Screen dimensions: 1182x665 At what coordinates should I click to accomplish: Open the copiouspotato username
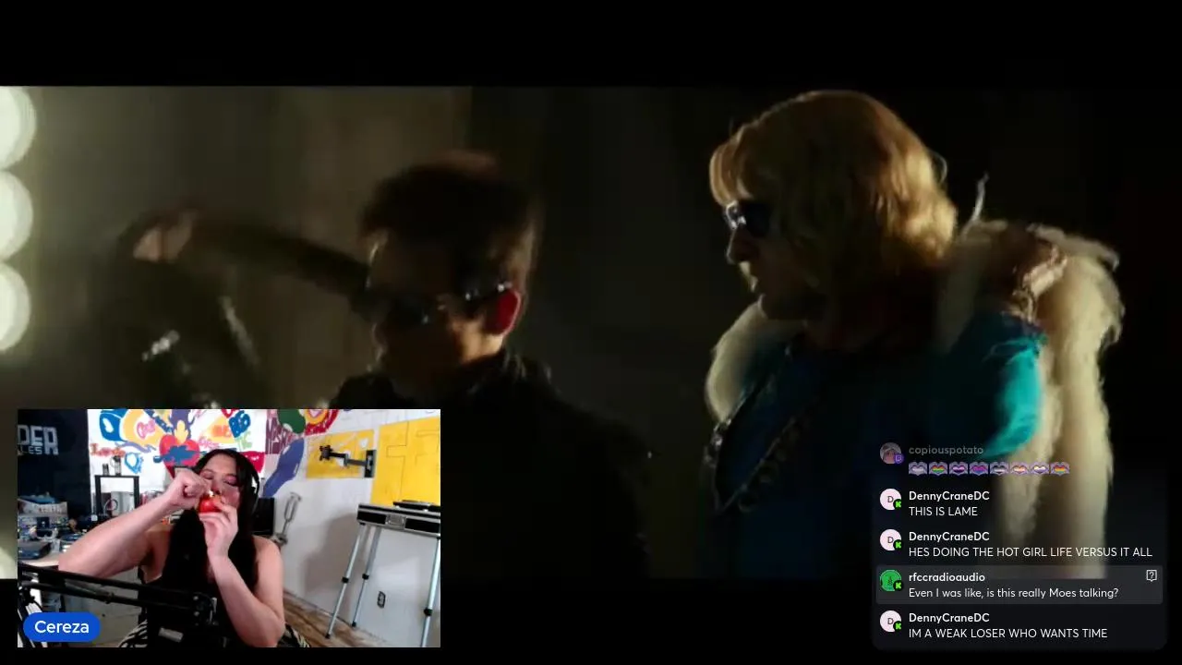(x=946, y=450)
